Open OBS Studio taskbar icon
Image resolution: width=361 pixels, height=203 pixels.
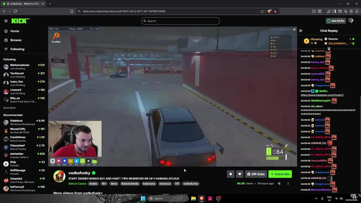click(x=218, y=198)
